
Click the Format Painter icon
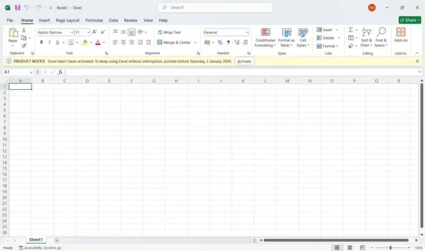coord(24,46)
